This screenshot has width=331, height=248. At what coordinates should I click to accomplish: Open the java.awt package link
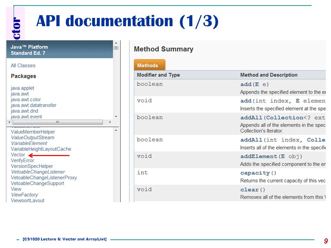tap(20, 94)
